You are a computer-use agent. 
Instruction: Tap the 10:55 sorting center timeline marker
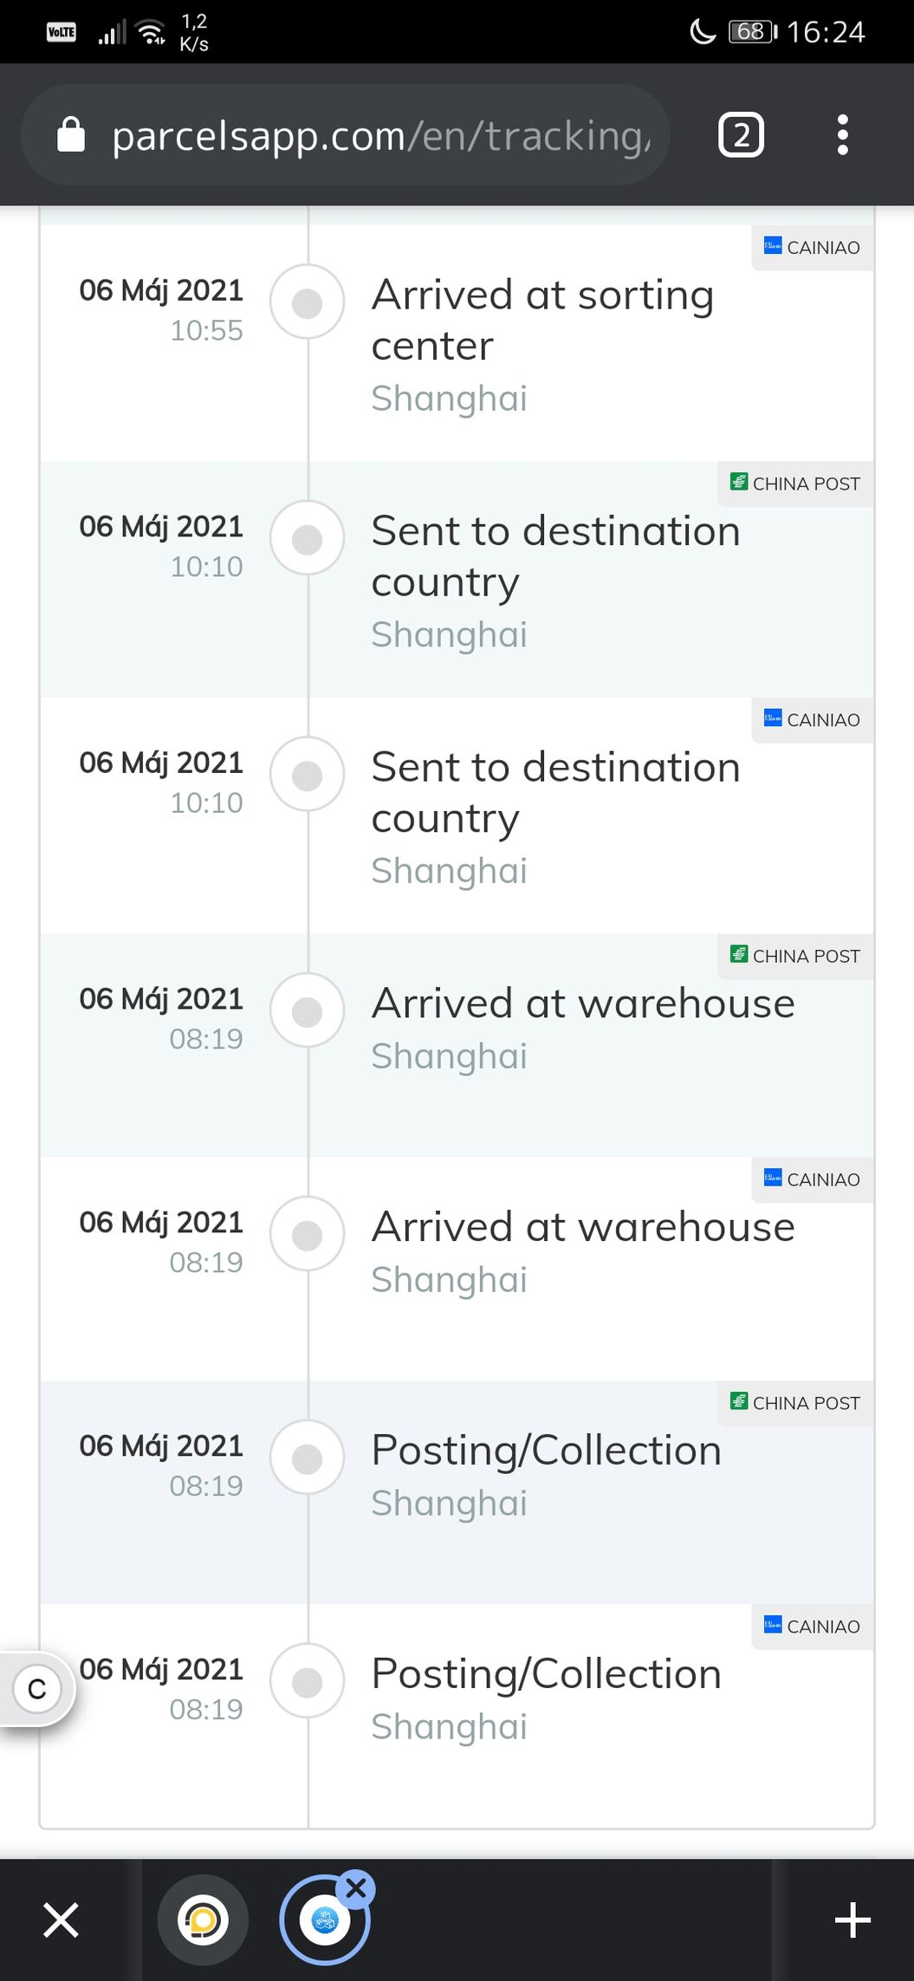(308, 302)
